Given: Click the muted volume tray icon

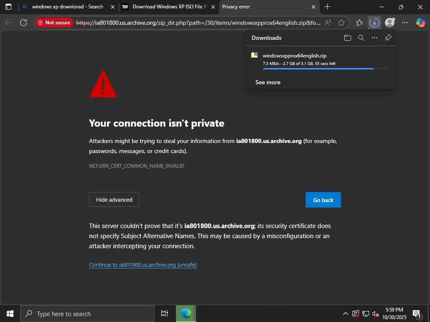Looking at the screenshot, I should pyautogui.click(x=375, y=314).
